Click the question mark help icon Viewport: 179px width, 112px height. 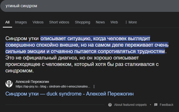coord(110,105)
